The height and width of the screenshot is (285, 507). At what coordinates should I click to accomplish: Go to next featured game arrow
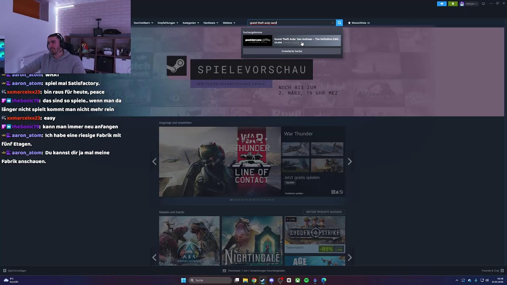350,161
